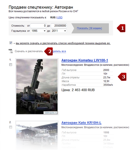Select price text '2 463 400 RUB'

tap(83, 90)
